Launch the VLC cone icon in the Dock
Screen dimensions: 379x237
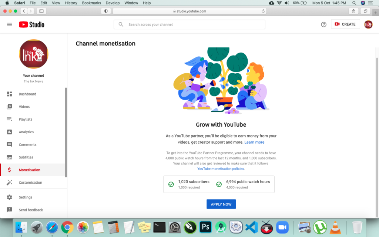coord(335,227)
